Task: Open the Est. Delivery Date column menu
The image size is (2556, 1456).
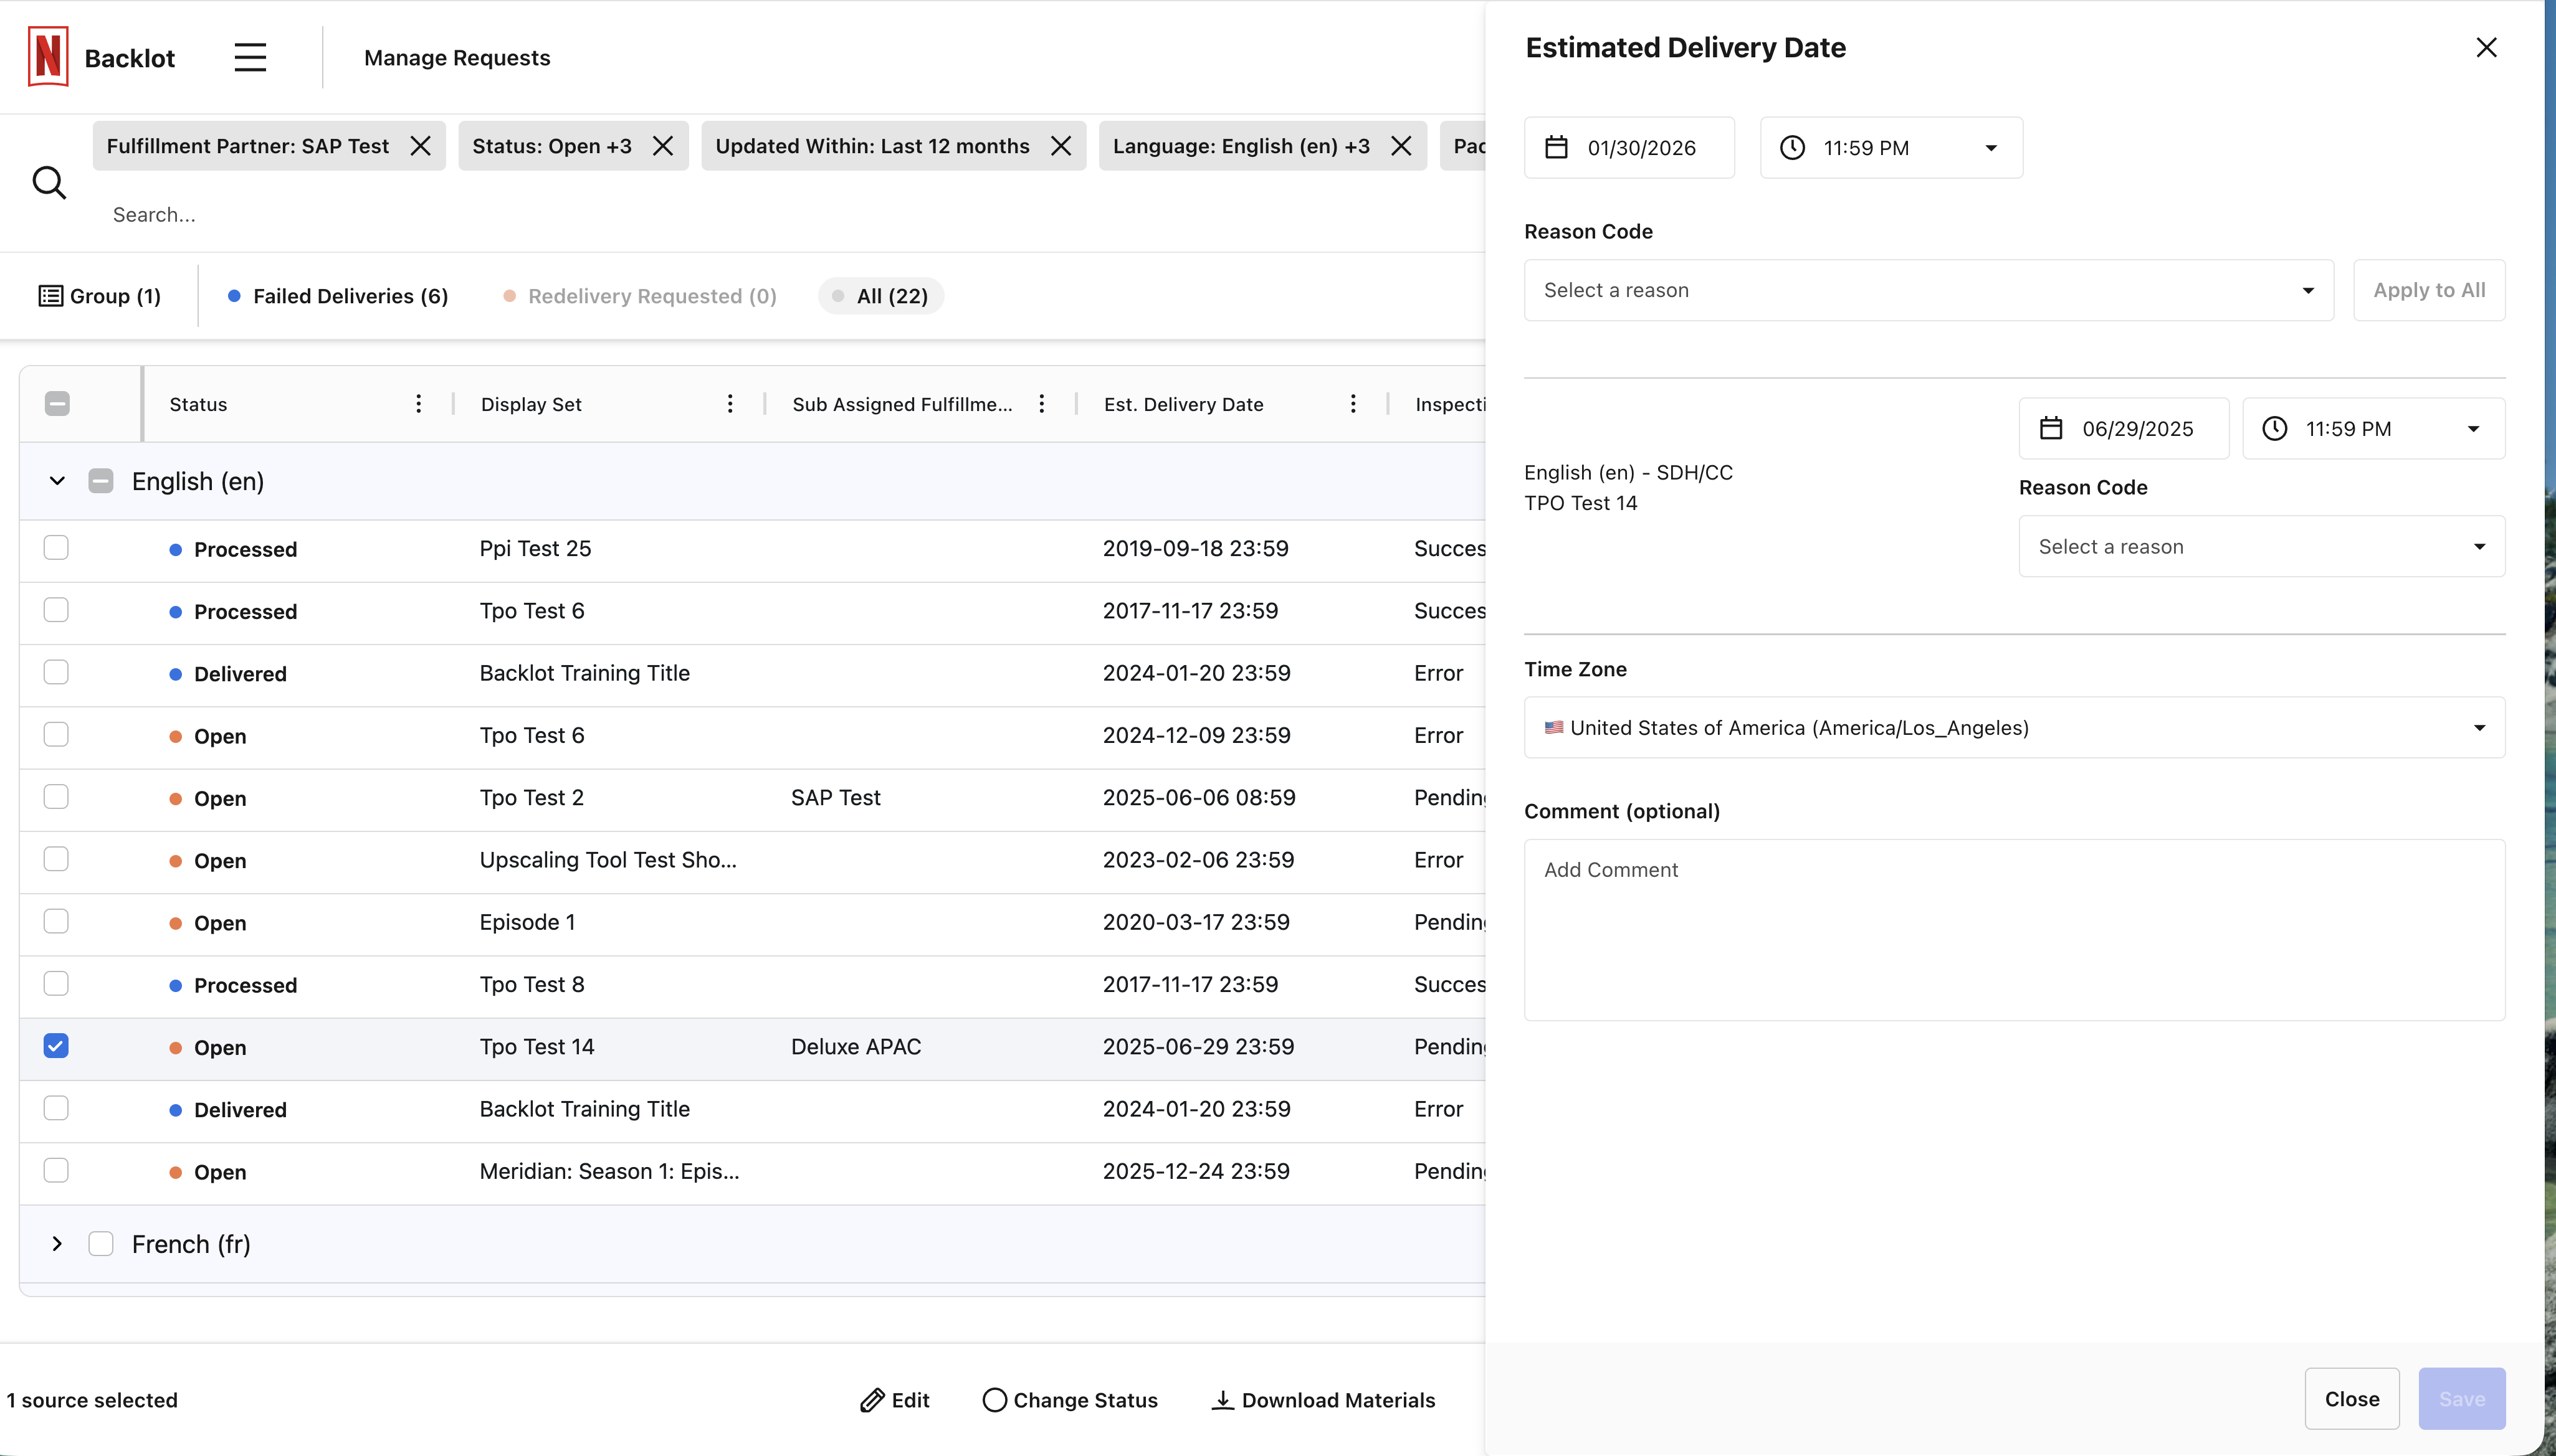Action: (x=1353, y=404)
